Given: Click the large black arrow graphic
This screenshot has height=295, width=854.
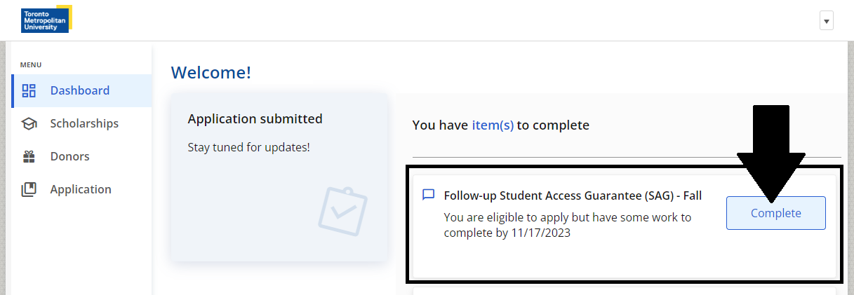Looking at the screenshot, I should pyautogui.click(x=770, y=151).
